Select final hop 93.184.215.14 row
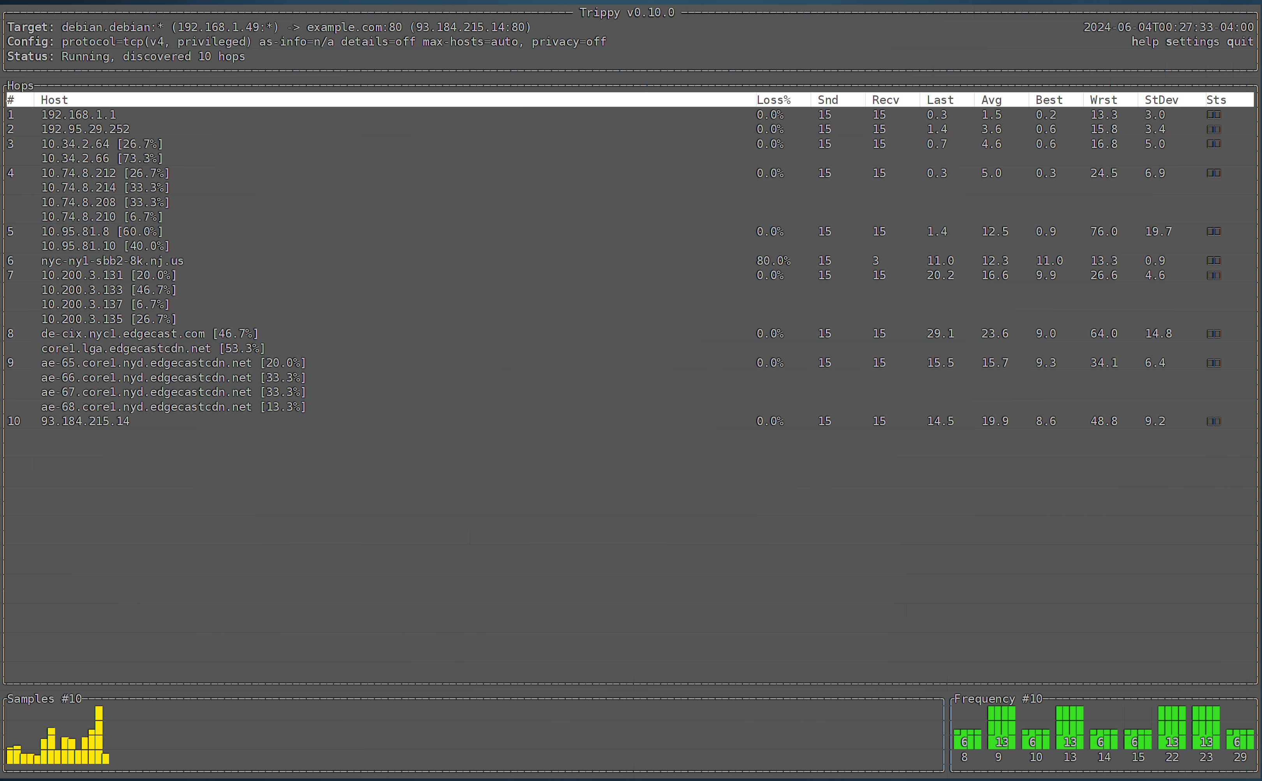1262x781 pixels. tap(85, 422)
